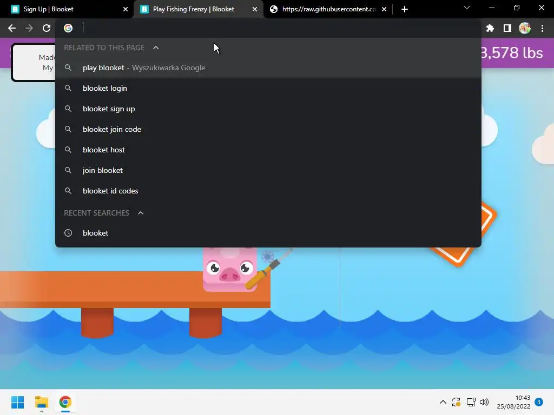Screen dimensions: 554x415
Task: Choose the 'blooket id codes' suggestion
Action: click(268, 191)
